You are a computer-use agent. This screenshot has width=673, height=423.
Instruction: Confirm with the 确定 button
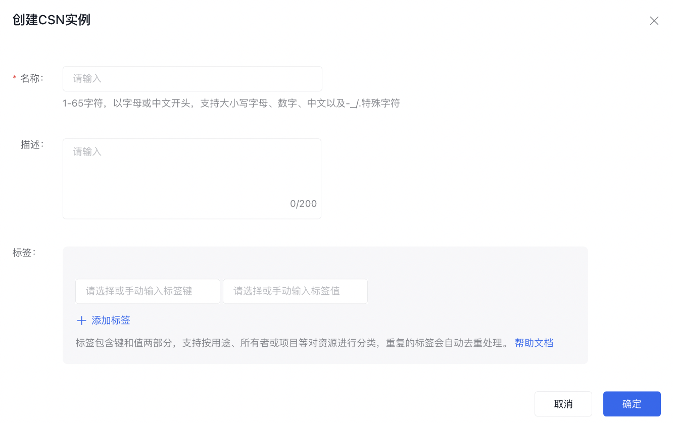632,404
